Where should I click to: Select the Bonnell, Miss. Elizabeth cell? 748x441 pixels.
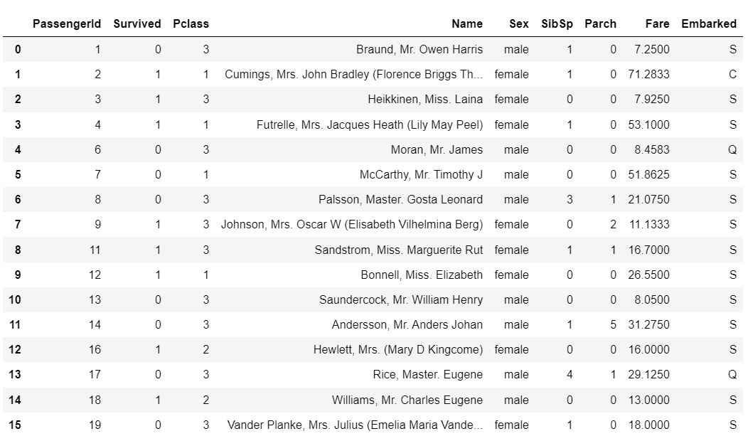[x=421, y=275]
